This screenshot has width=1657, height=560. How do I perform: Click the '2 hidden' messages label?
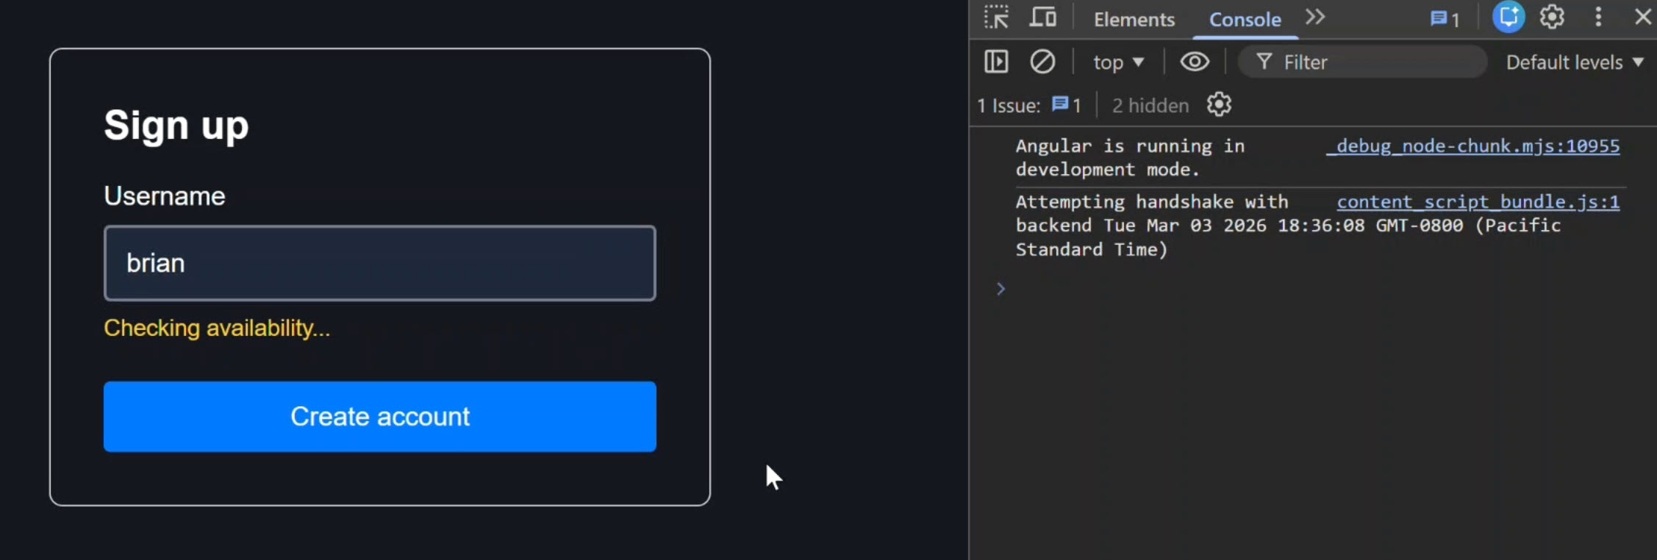click(1150, 106)
